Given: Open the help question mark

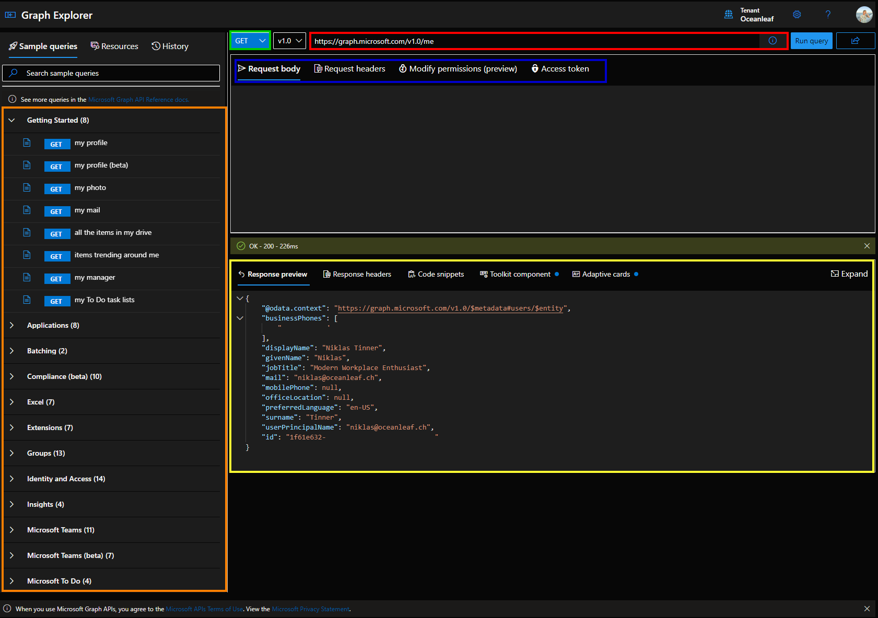Looking at the screenshot, I should [x=828, y=15].
